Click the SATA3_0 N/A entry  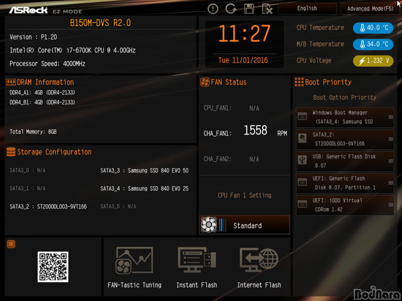pos(27,170)
